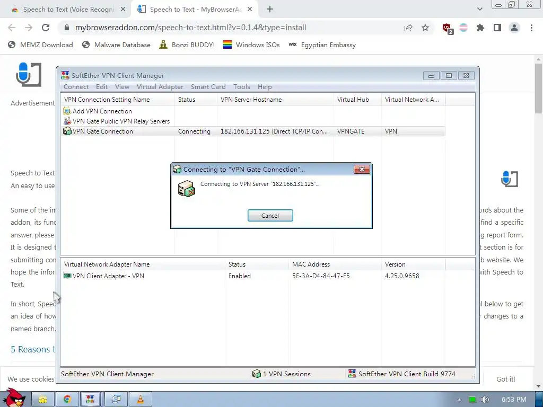The width and height of the screenshot is (543, 407).
Task: Sort by VPN Connection Setting Name column
Action: click(x=118, y=99)
